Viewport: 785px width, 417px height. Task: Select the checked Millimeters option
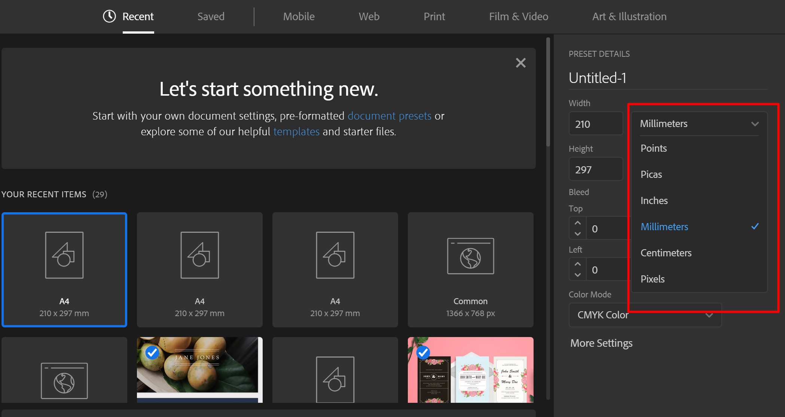tap(699, 227)
